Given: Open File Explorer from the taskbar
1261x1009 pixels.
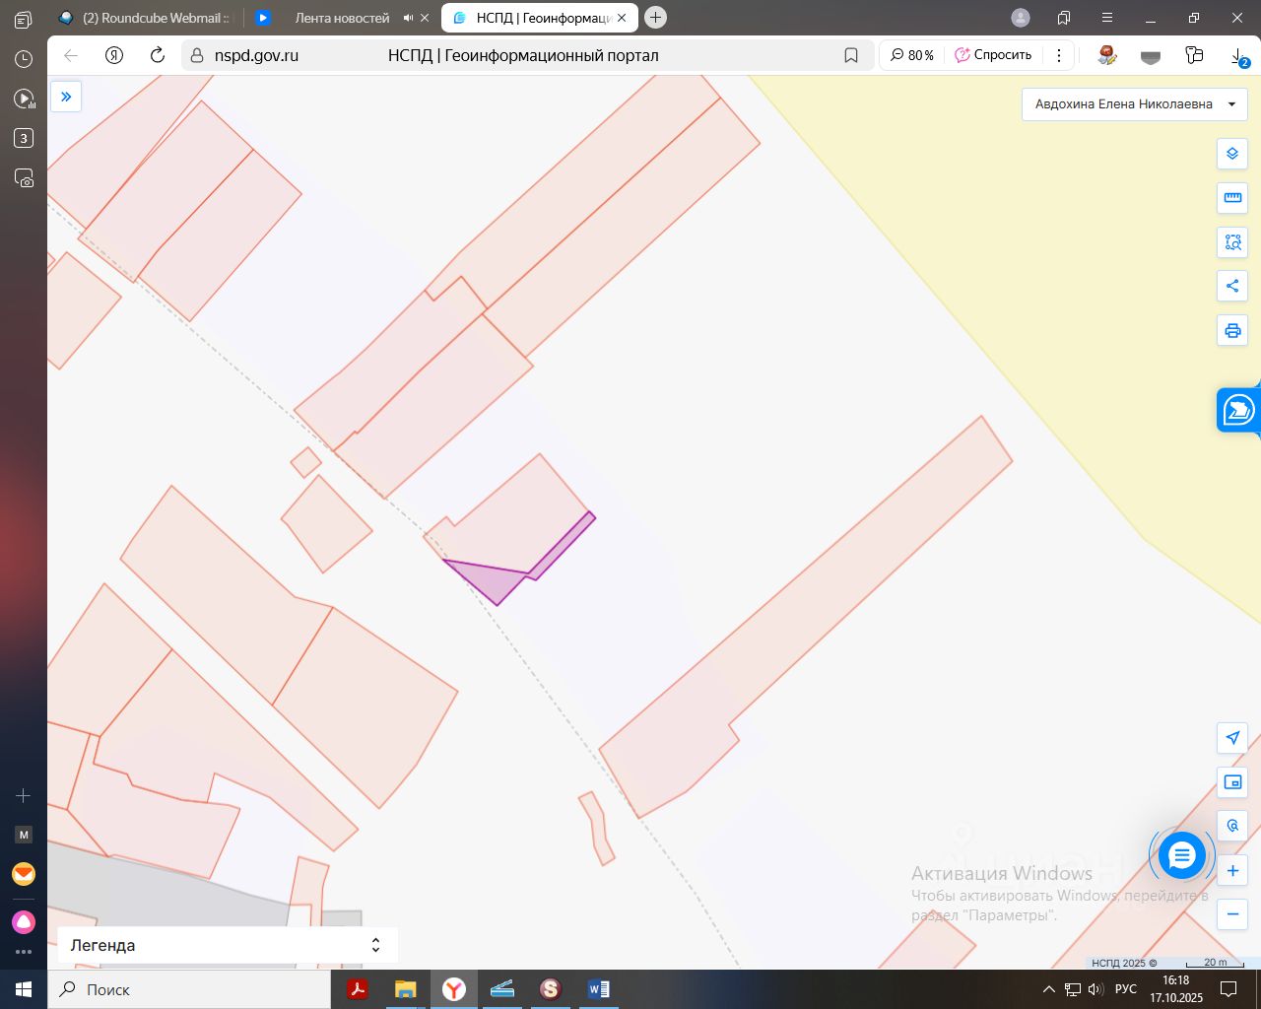Looking at the screenshot, I should coord(406,989).
